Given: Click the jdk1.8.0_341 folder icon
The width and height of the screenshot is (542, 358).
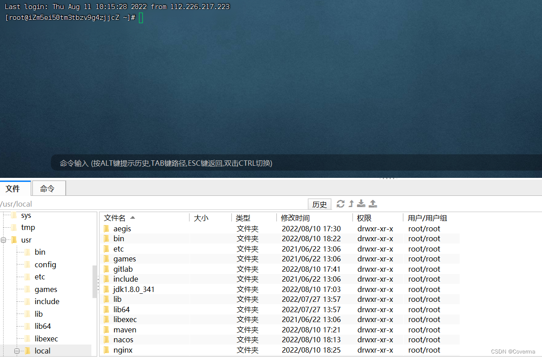Looking at the screenshot, I should click(x=106, y=289).
